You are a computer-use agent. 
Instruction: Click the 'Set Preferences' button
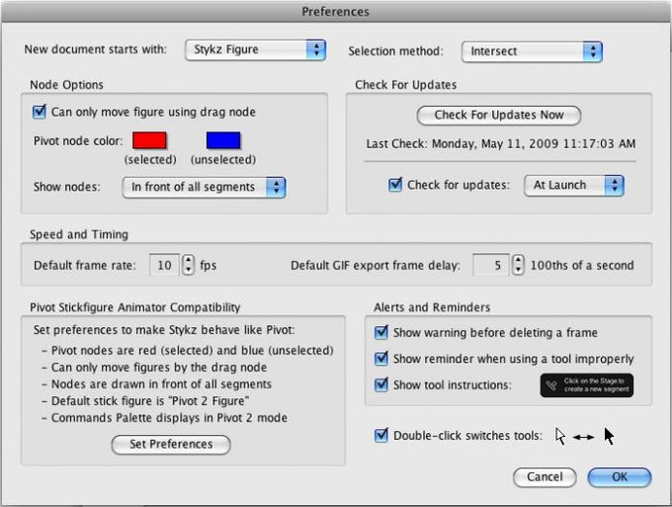coord(171,445)
